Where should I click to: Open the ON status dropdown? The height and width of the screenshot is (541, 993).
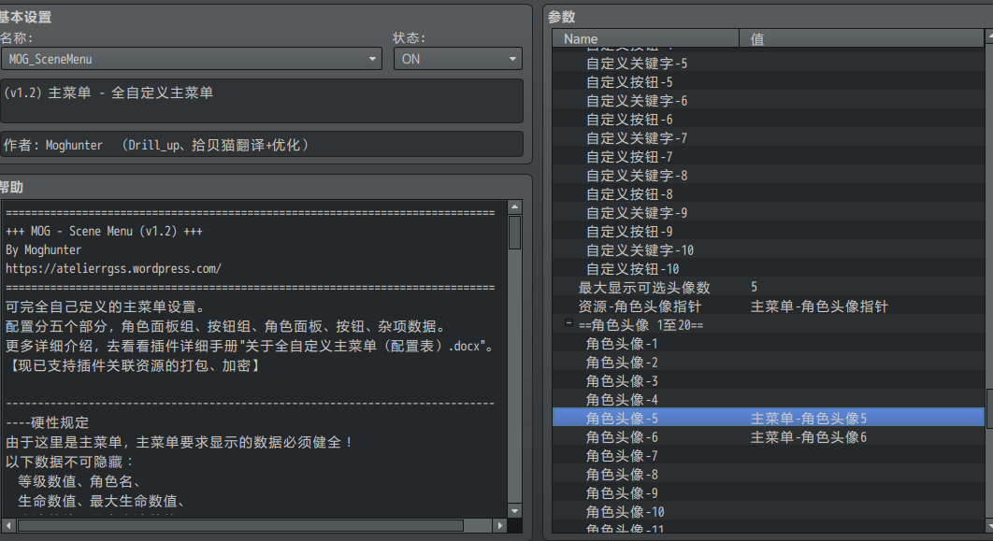(x=457, y=59)
